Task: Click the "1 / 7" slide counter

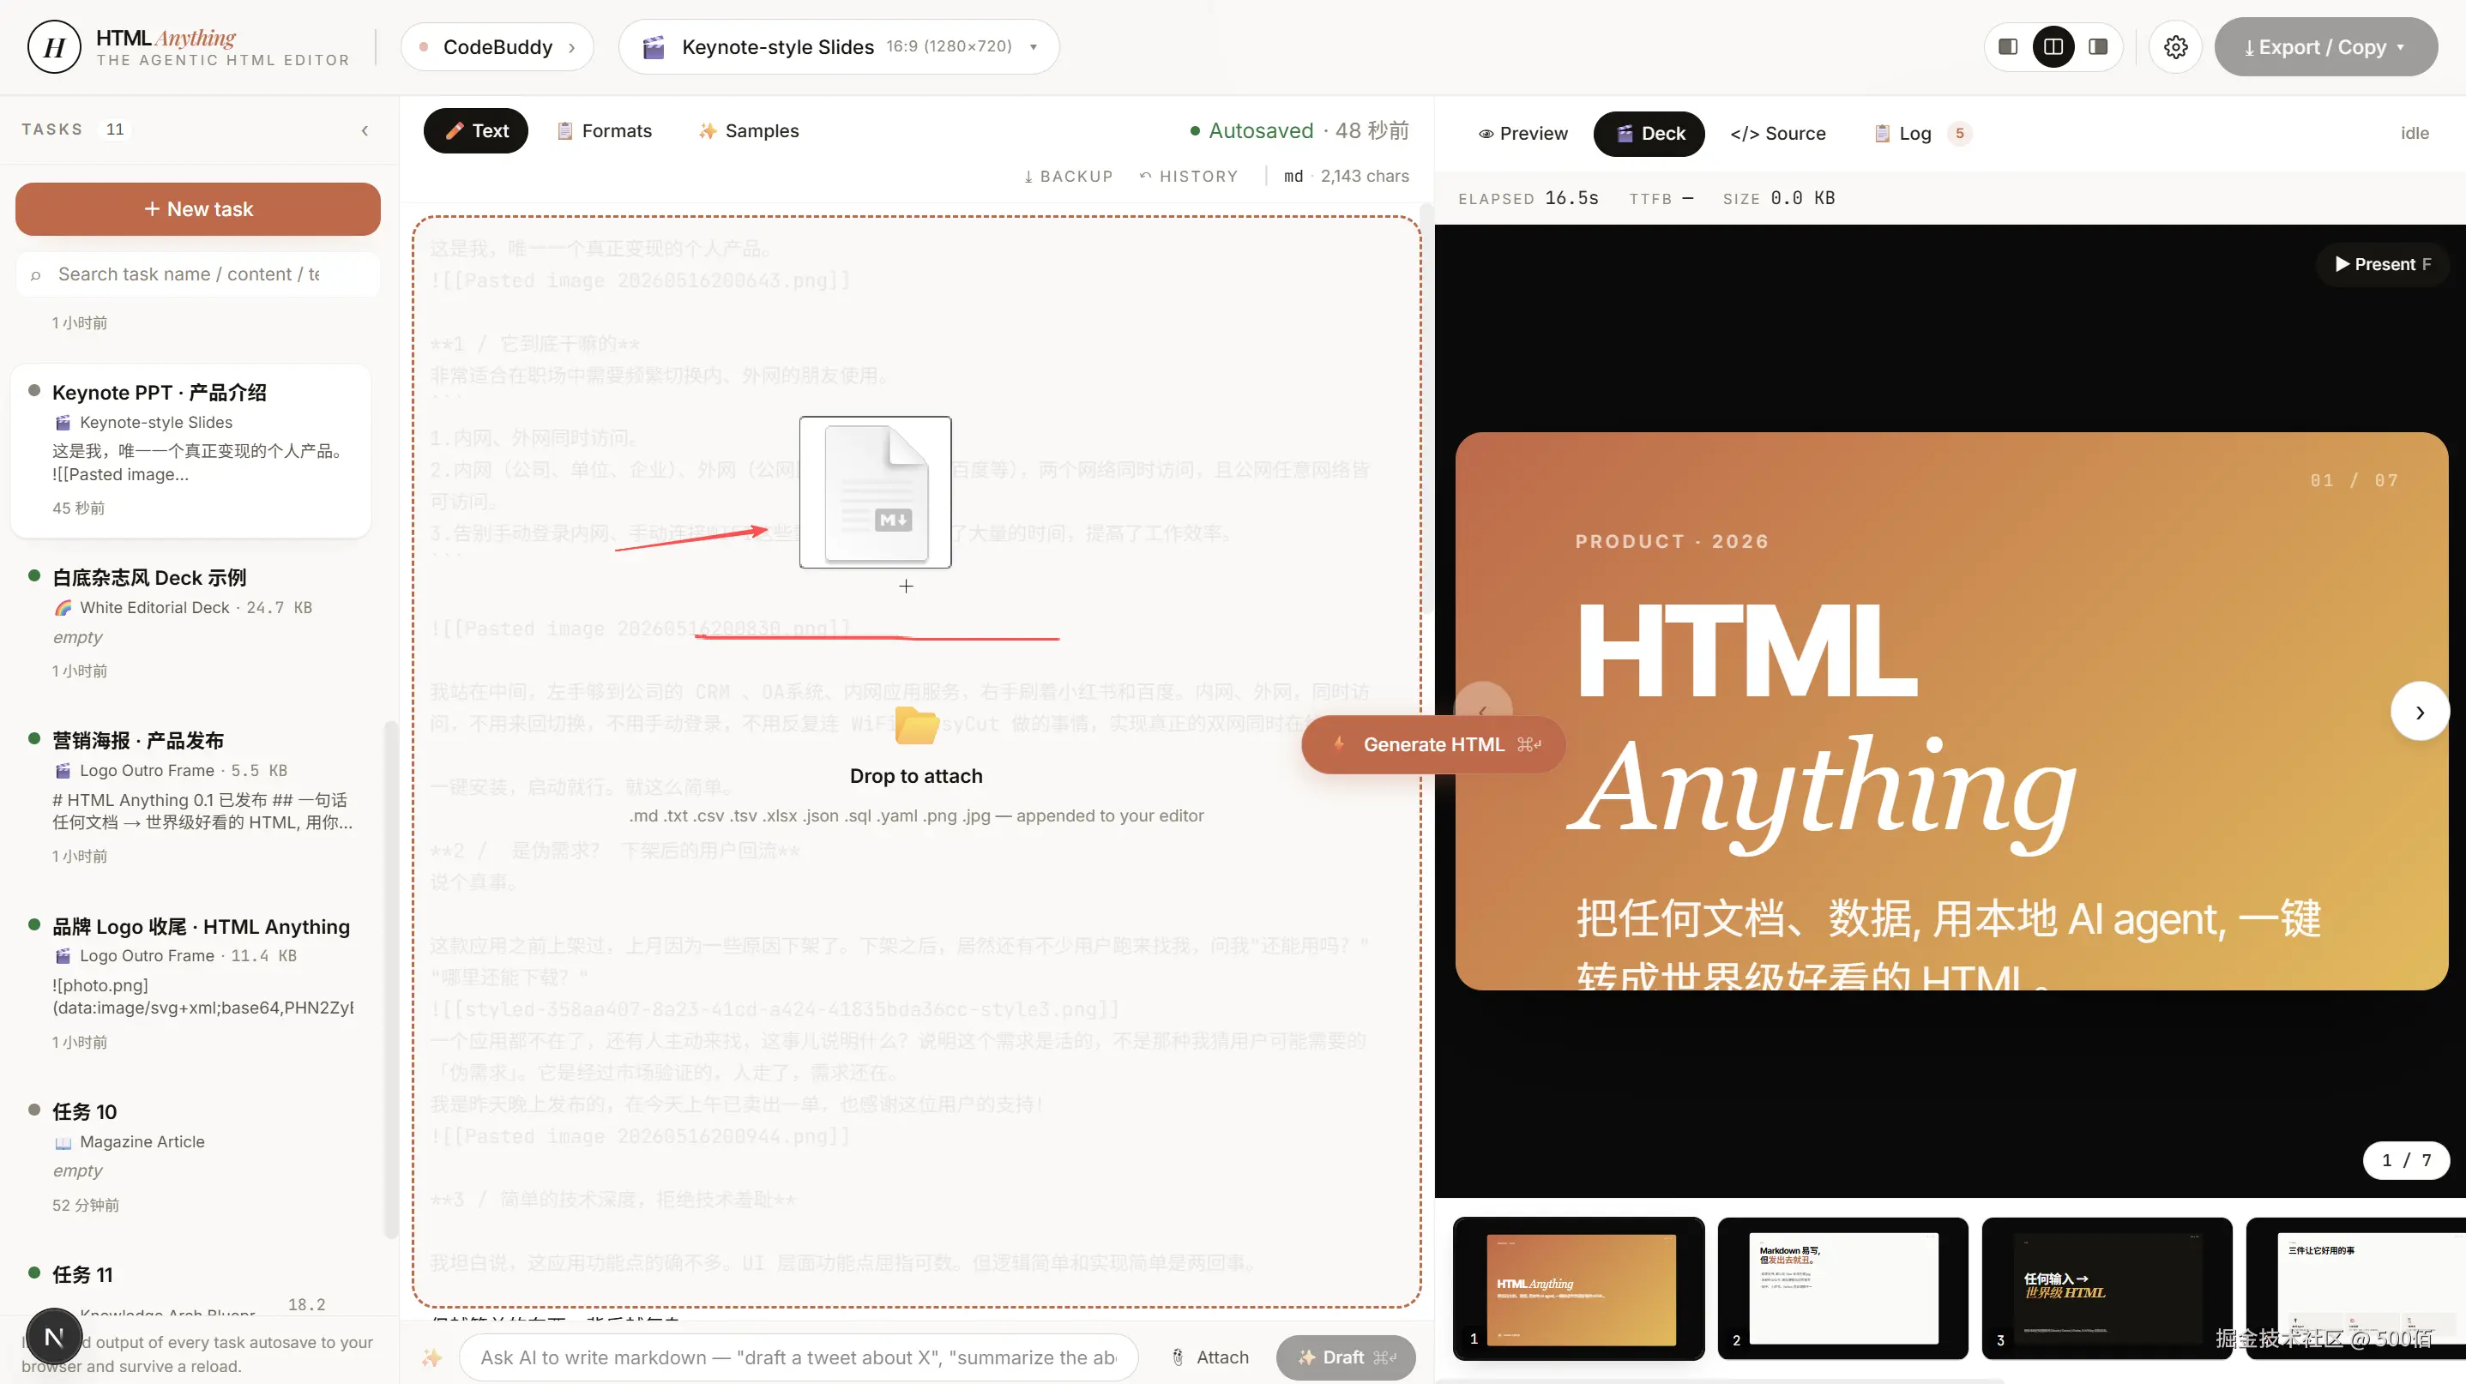Action: (x=2406, y=1160)
